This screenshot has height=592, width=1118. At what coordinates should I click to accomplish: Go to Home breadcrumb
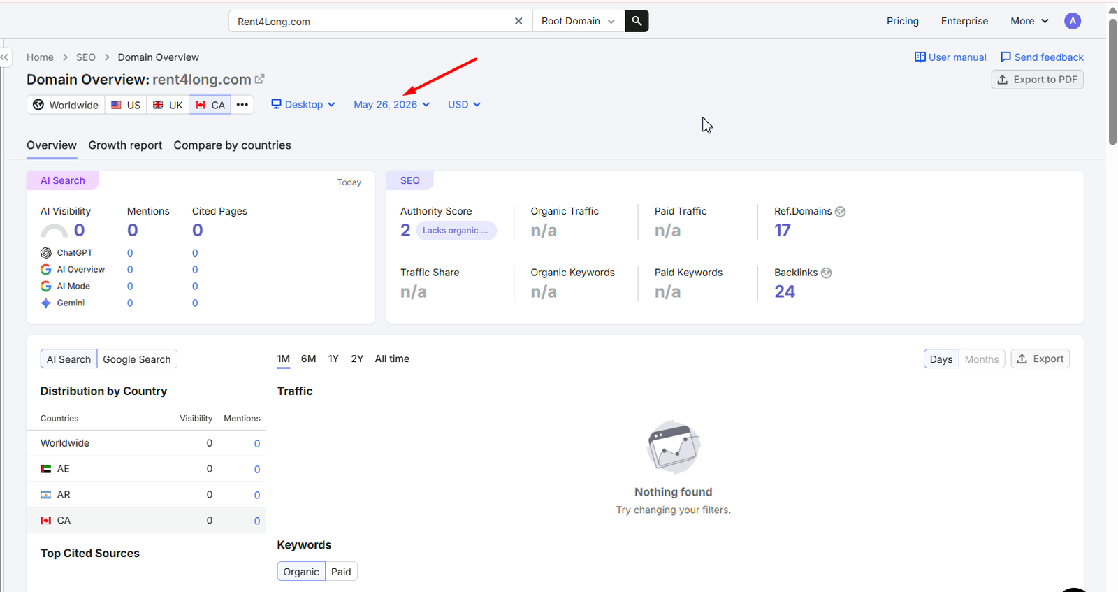tap(40, 57)
